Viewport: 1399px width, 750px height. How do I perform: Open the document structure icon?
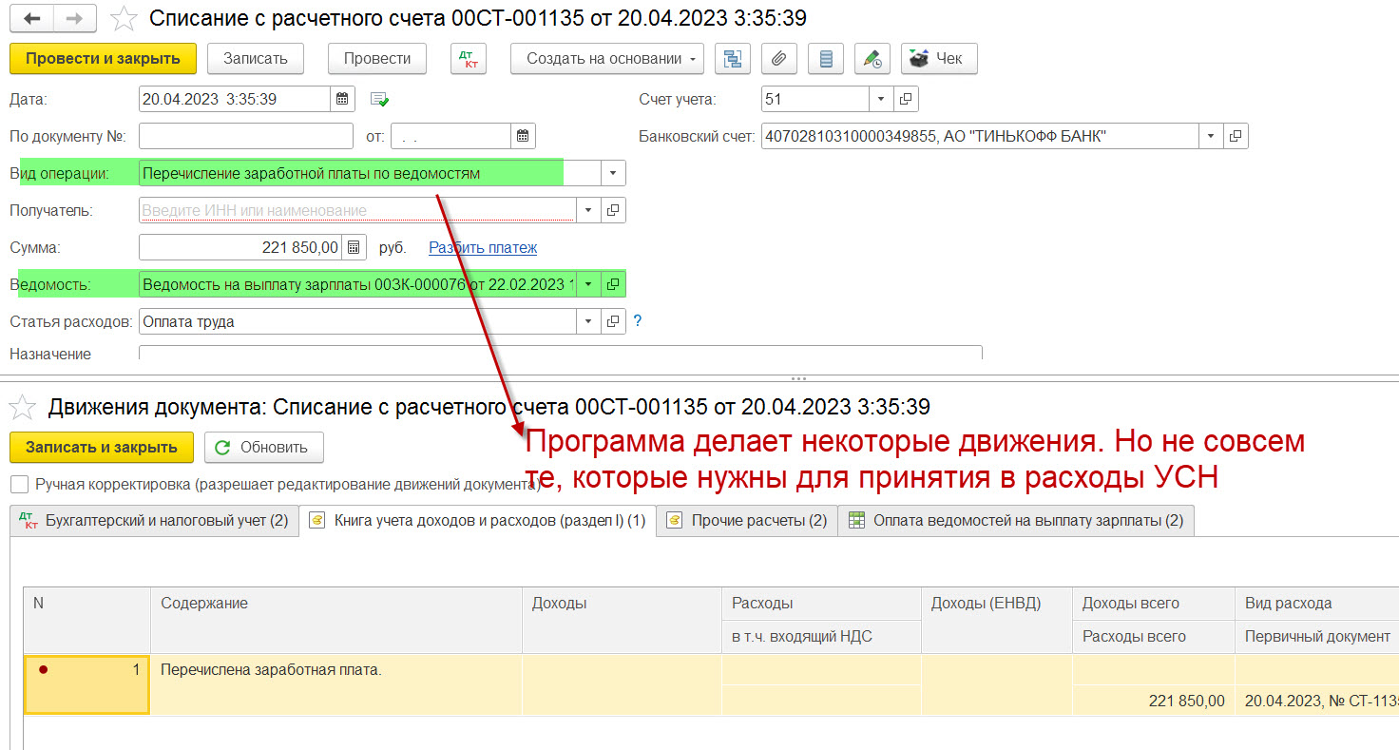pos(732,59)
